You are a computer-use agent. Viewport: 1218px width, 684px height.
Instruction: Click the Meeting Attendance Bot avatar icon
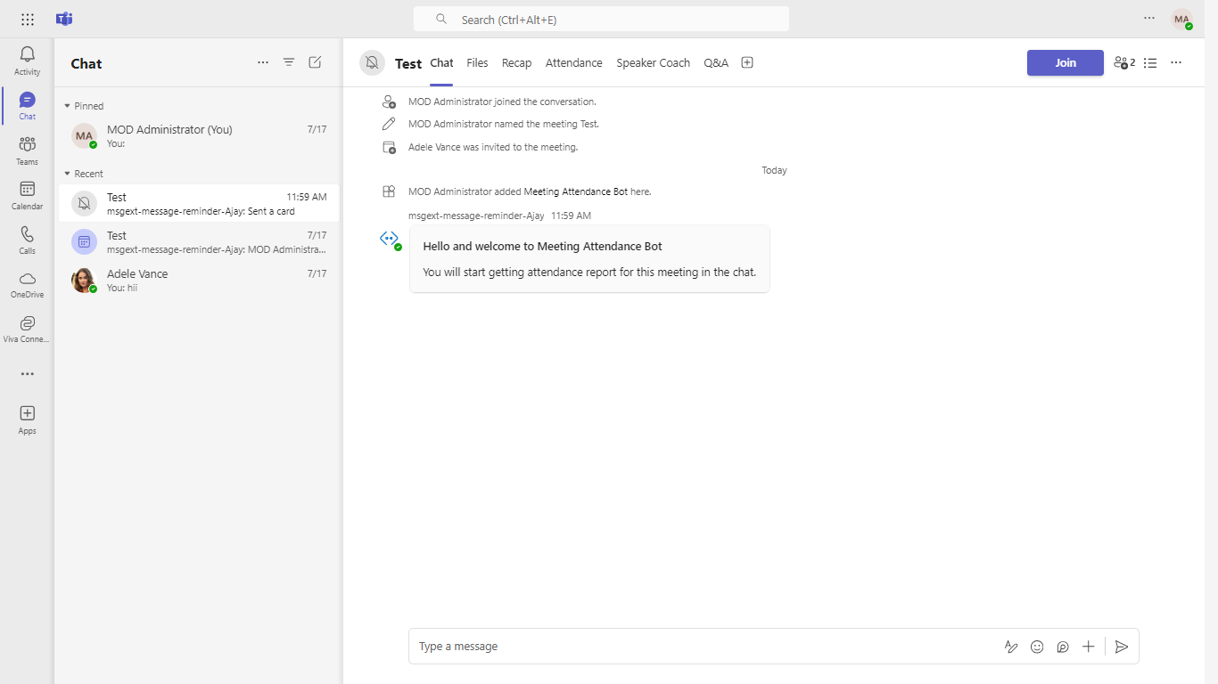point(390,239)
